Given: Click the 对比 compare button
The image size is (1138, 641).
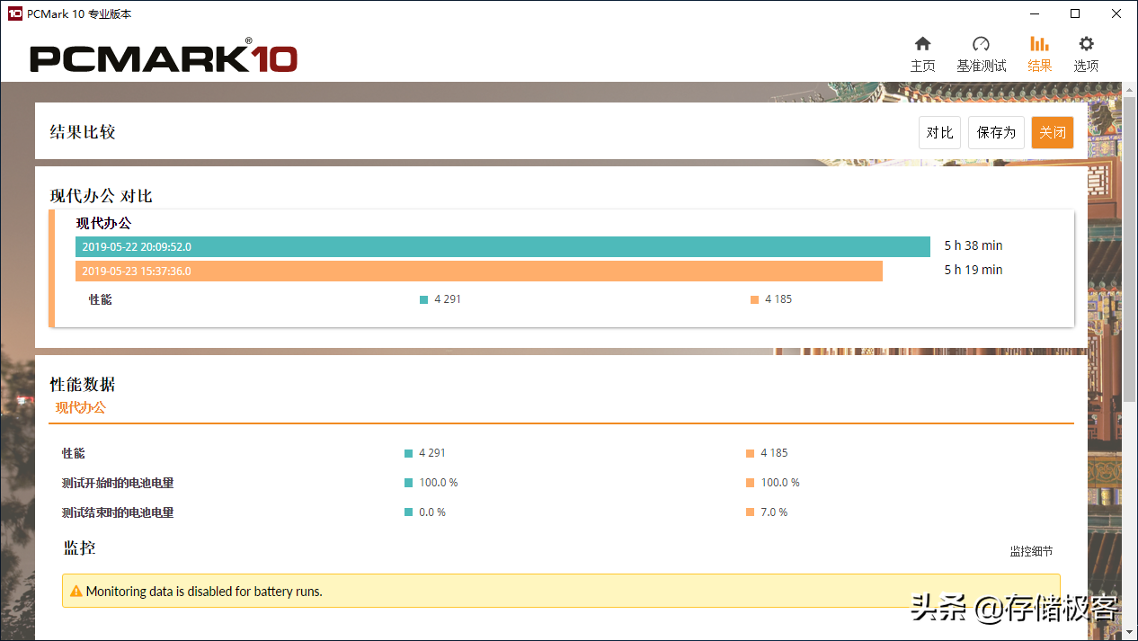Looking at the screenshot, I should click(x=939, y=133).
